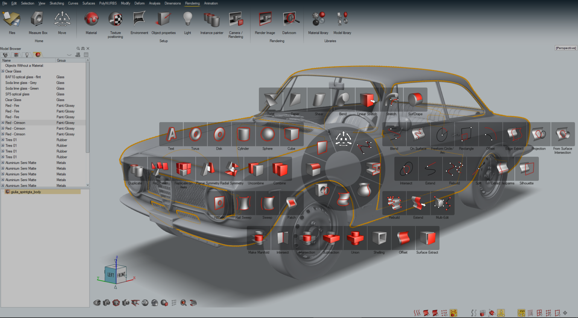Open the chevron dropdown above the Group column
578x318 pixels.
69,55
